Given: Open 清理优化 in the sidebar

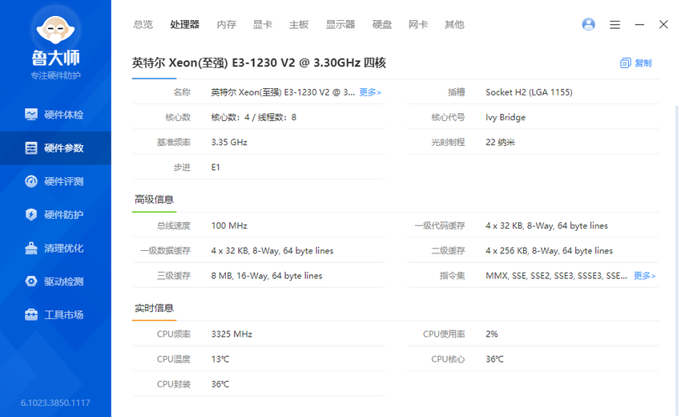Looking at the screenshot, I should (55, 249).
